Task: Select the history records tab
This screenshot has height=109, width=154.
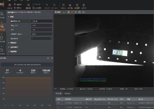Action: 59,93
